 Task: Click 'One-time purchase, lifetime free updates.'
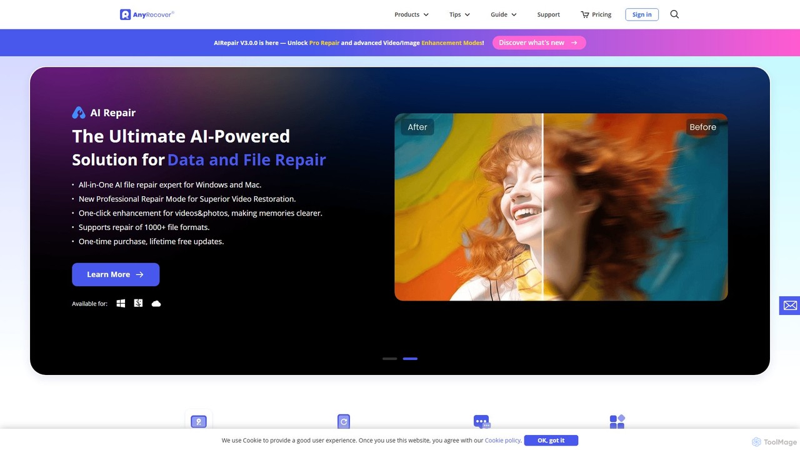pyautogui.click(x=151, y=241)
